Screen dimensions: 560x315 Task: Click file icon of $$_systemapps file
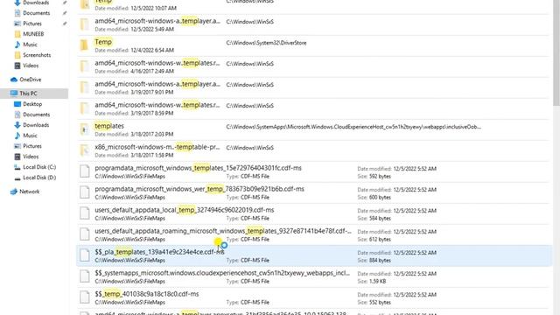click(x=85, y=276)
